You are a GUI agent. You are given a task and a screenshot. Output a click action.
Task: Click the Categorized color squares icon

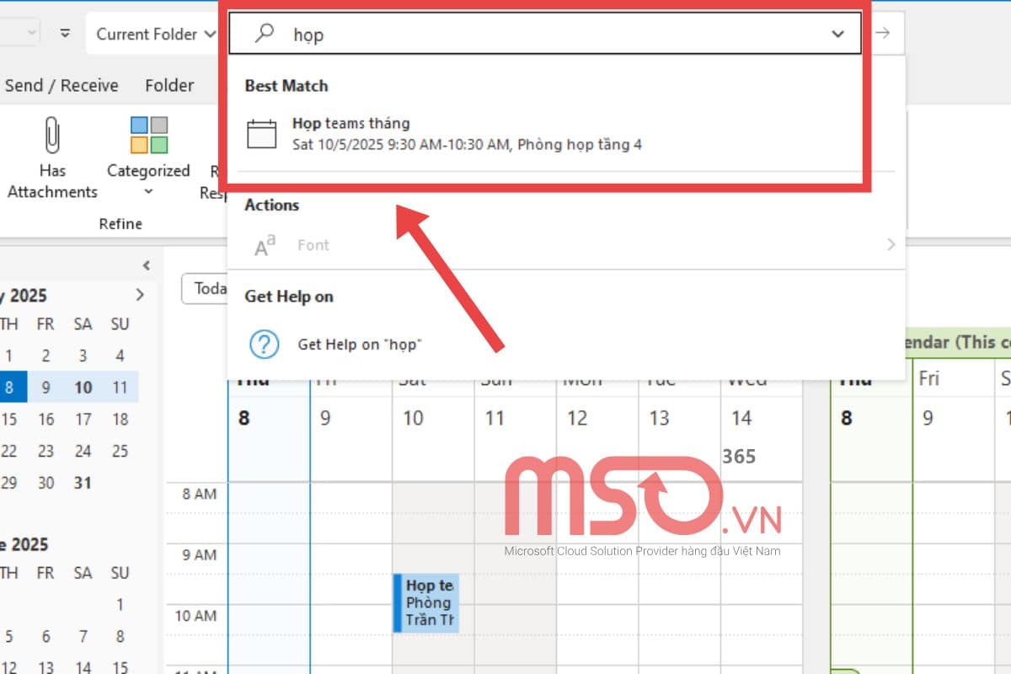point(149,135)
